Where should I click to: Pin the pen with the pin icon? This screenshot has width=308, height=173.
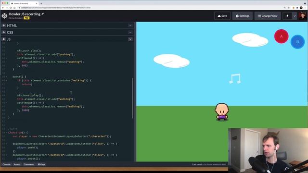(287, 16)
